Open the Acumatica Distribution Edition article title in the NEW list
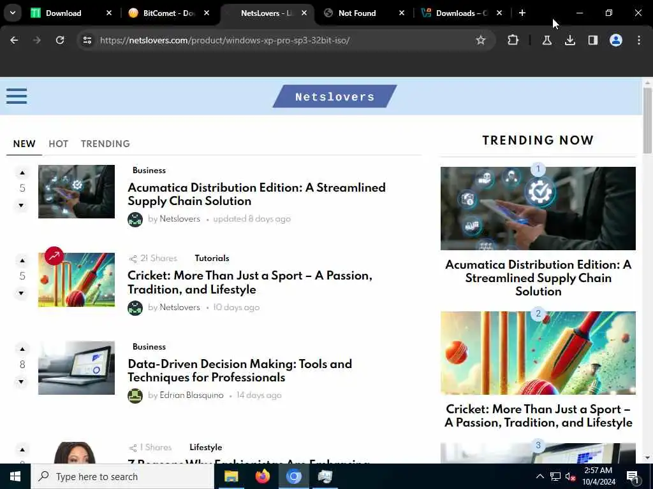The image size is (653, 489). [256, 194]
